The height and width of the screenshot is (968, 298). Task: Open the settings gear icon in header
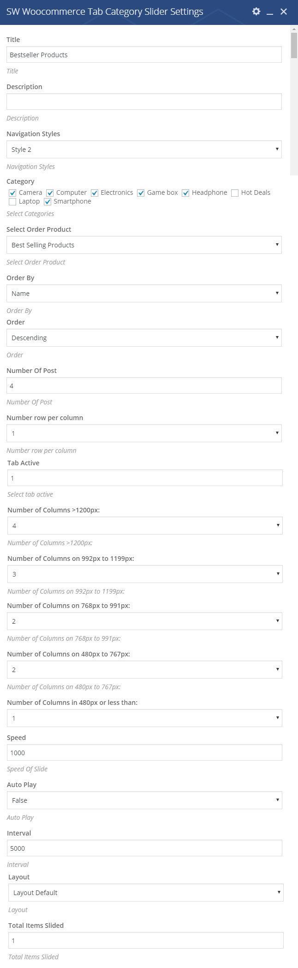pos(256,12)
